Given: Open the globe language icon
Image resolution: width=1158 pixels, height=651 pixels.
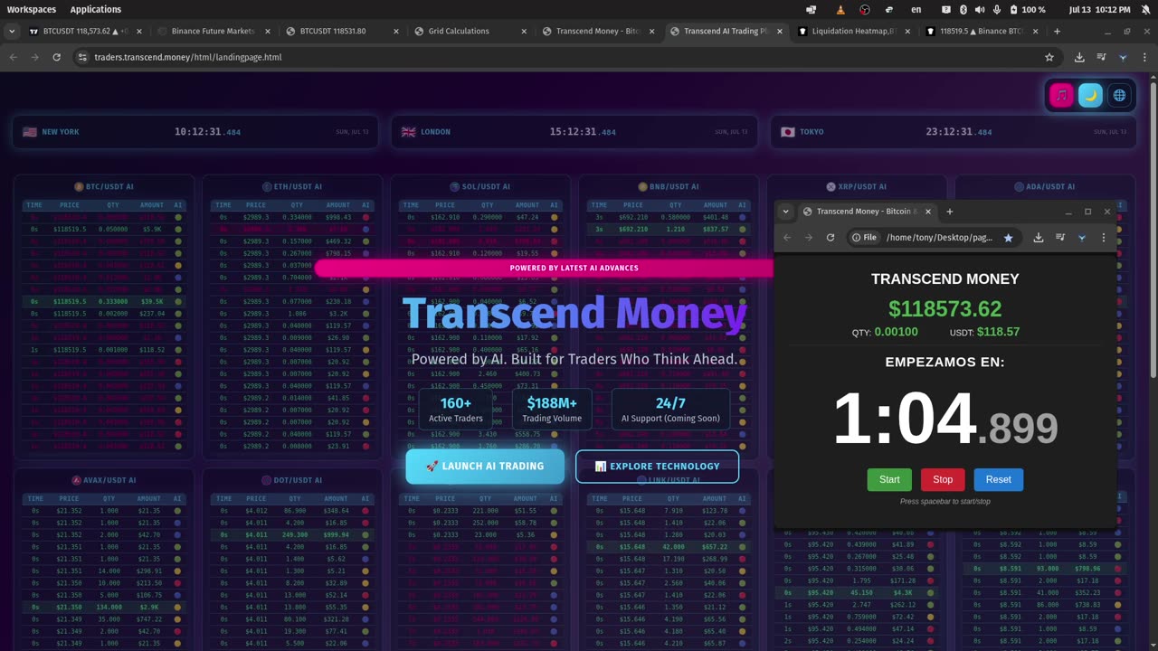Looking at the screenshot, I should click(x=1119, y=95).
